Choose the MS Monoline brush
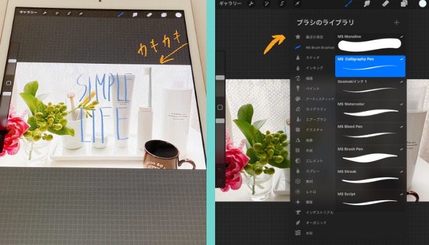 tap(370, 43)
